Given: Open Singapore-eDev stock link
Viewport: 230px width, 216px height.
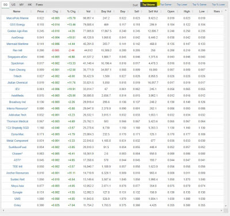Looking at the screenshot, I should (x=17, y=57).
